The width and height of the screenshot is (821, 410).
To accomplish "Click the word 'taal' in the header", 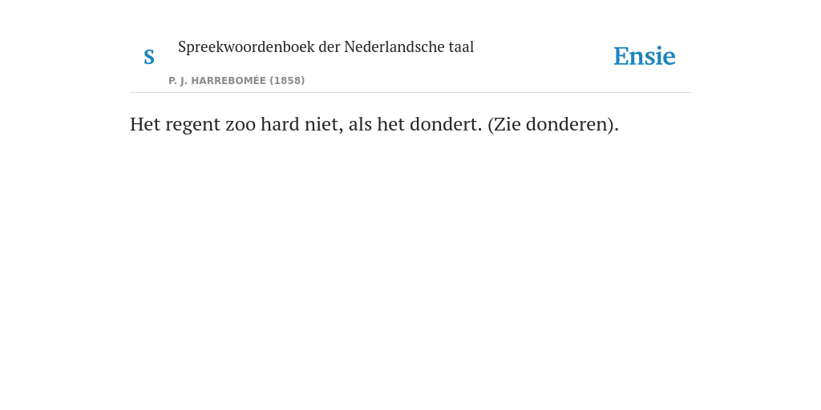I will click(461, 46).
